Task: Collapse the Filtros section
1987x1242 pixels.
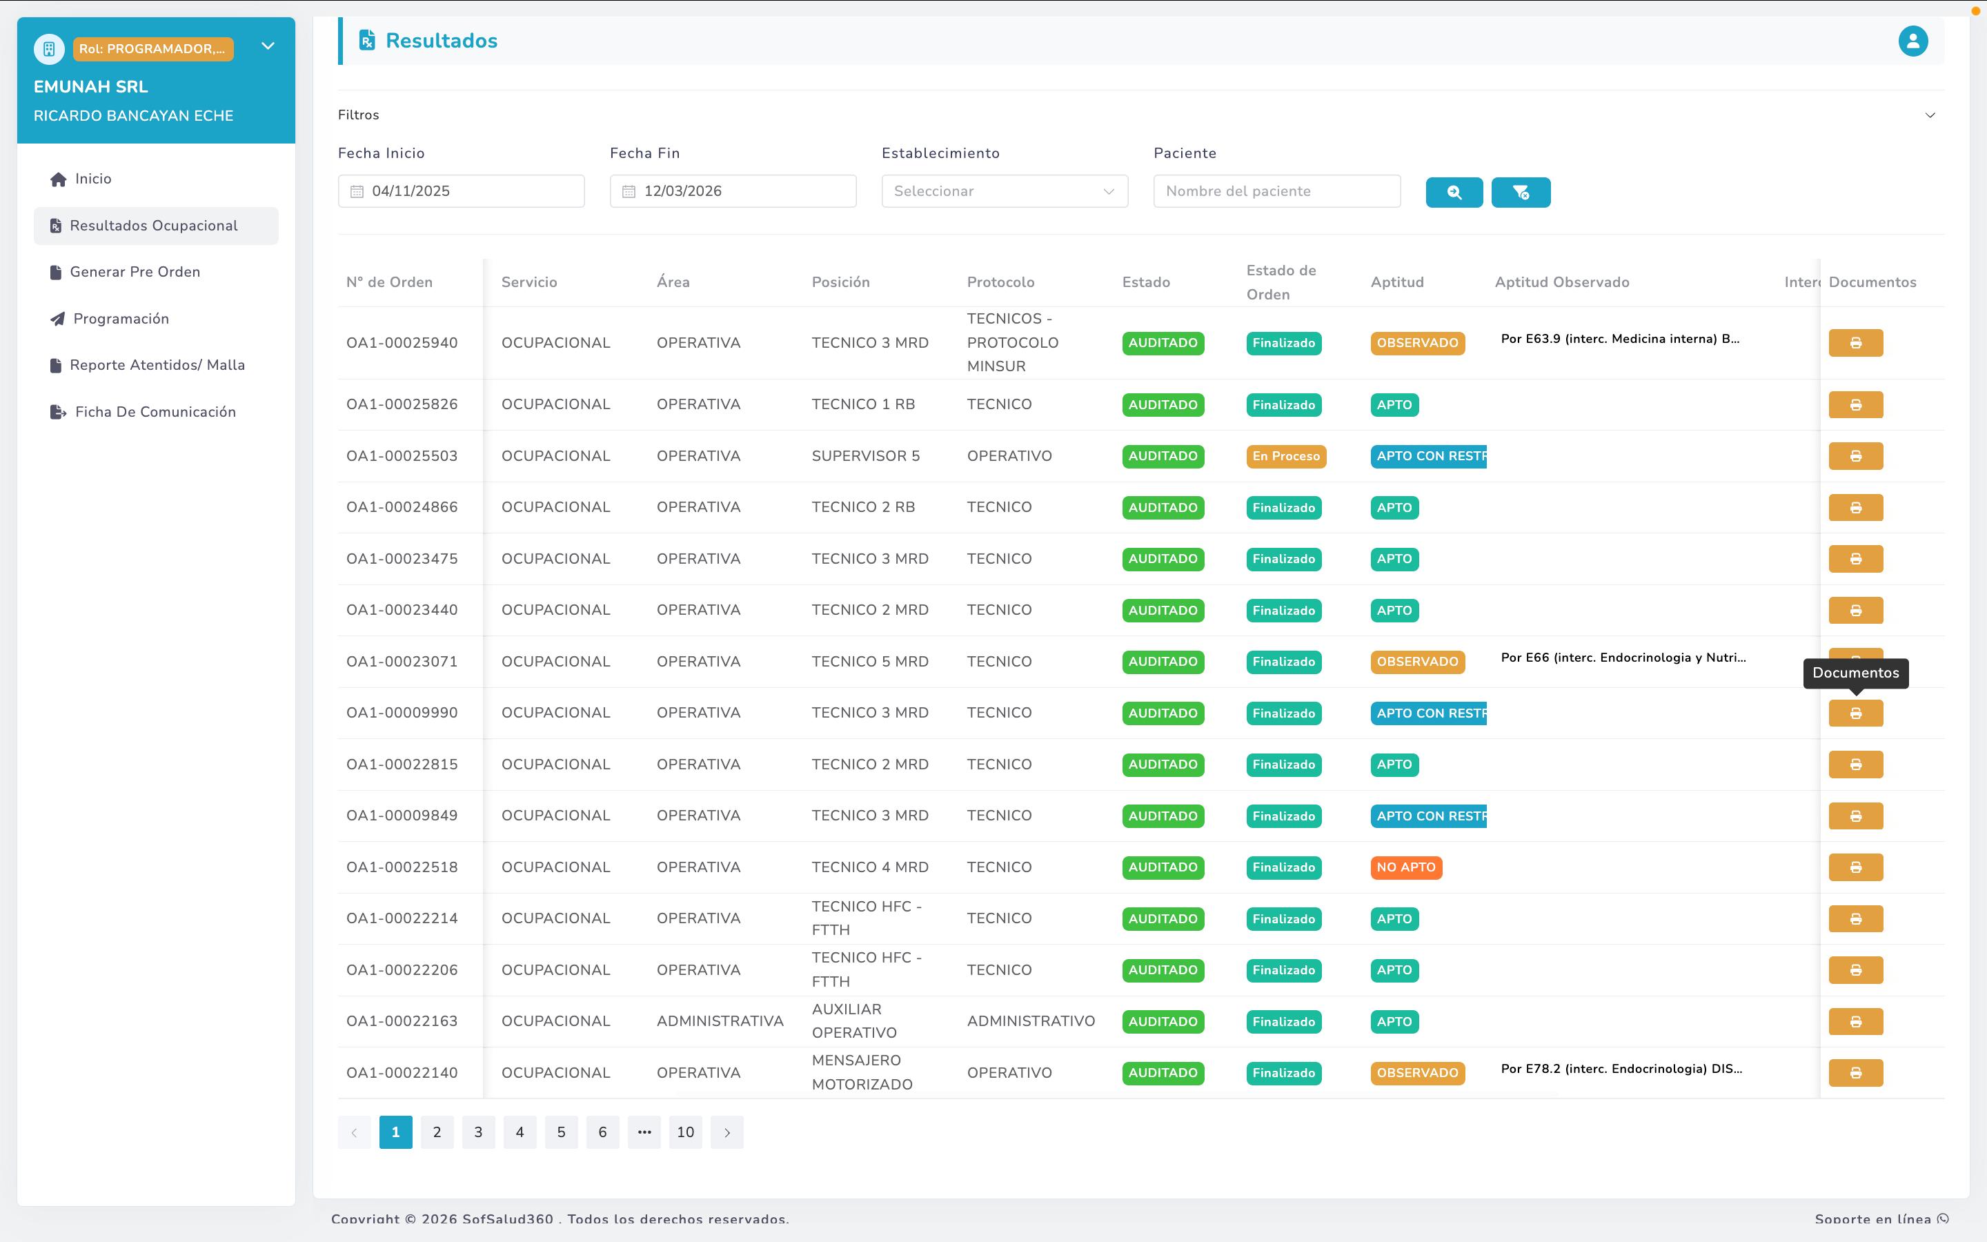Action: [x=1930, y=115]
